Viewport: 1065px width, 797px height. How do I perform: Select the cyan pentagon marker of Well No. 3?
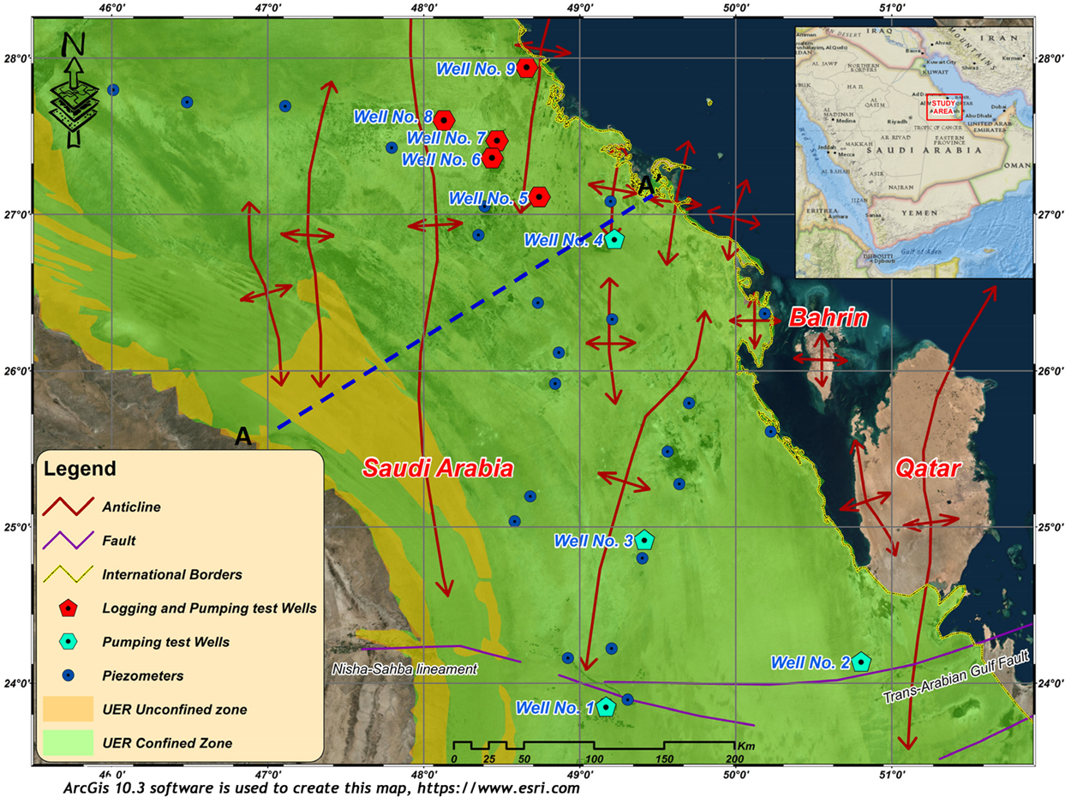[x=644, y=540]
